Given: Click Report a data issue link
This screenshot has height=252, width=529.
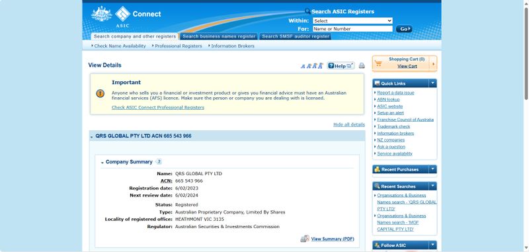Looking at the screenshot, I should pos(395,93).
